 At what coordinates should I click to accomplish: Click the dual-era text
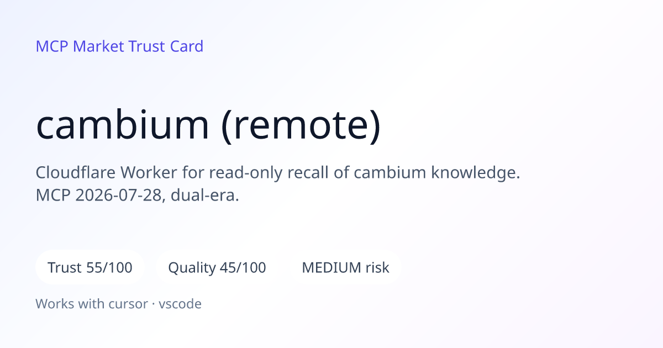(x=205, y=195)
